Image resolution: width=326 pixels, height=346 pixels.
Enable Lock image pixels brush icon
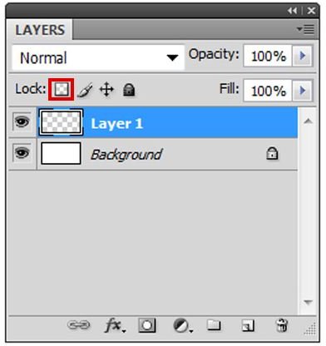[x=85, y=90]
